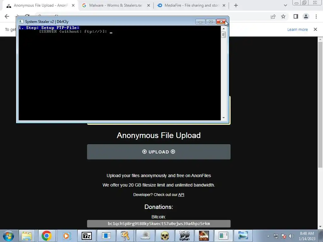Click the document-panel taskbar icon next to ARMY
This screenshot has height=242, width=323.
pos(224,236)
